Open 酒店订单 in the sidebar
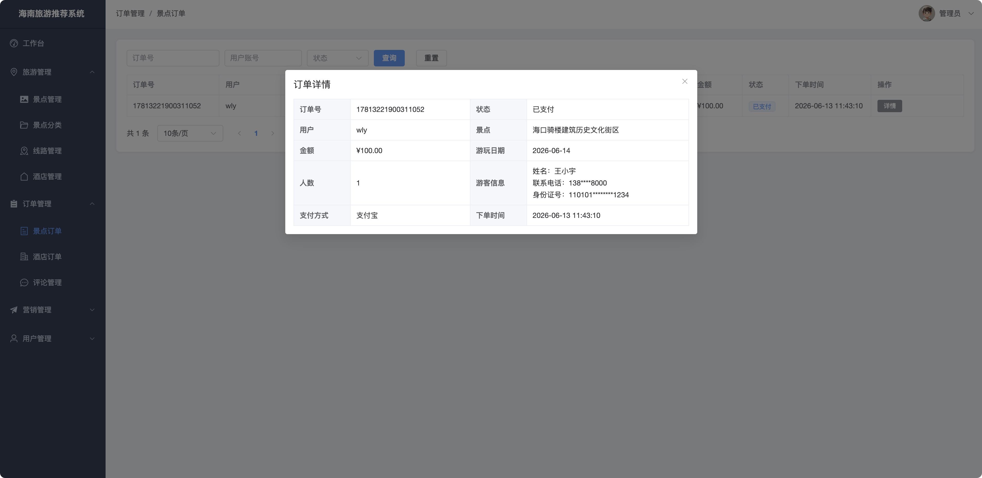This screenshot has width=982, height=478. point(53,257)
